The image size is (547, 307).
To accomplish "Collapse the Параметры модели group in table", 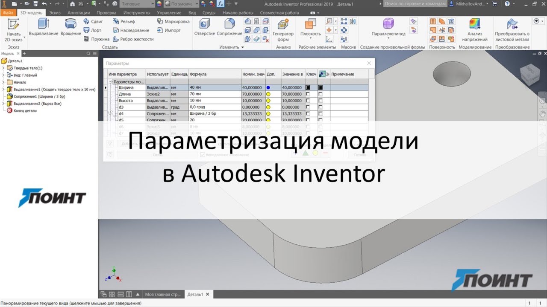I will click(x=111, y=81).
